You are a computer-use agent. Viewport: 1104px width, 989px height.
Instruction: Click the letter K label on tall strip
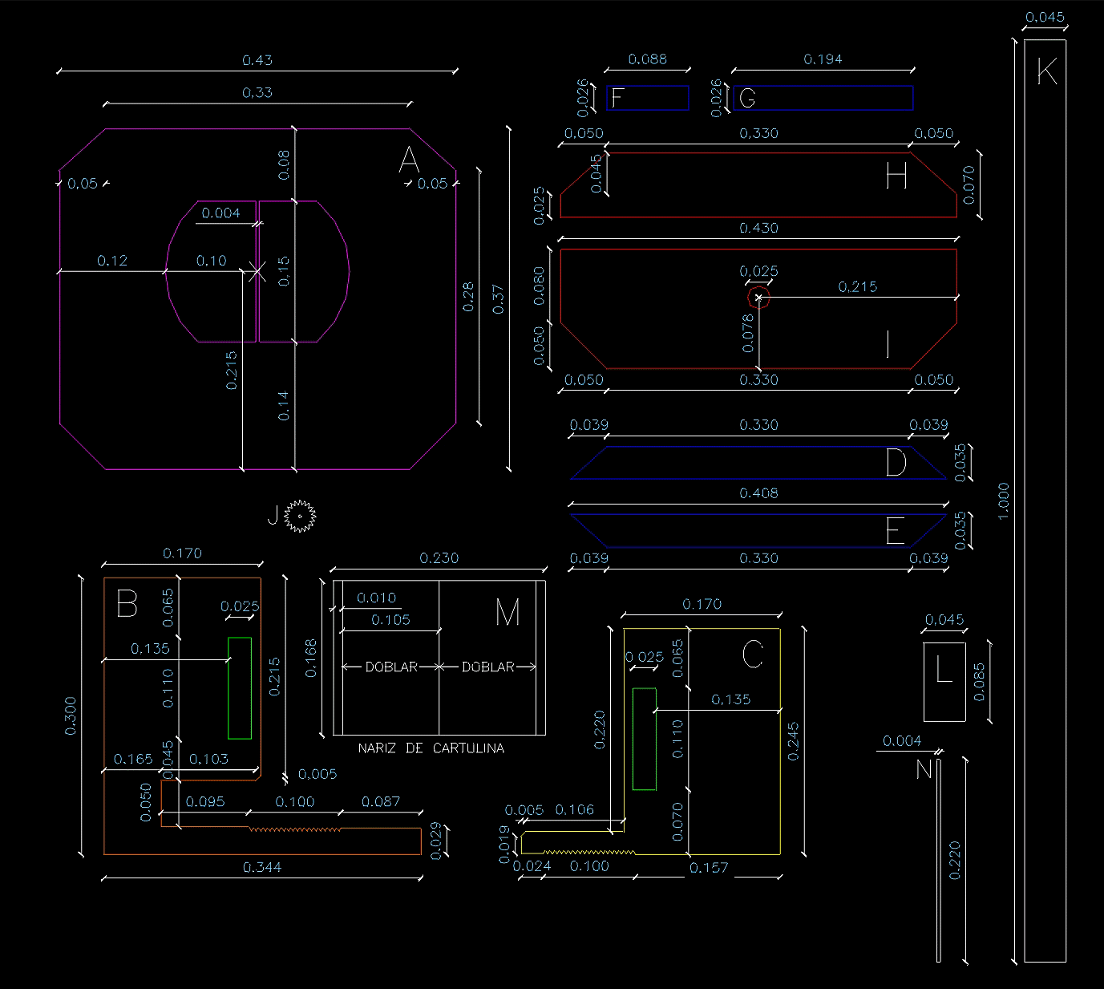(x=1046, y=72)
